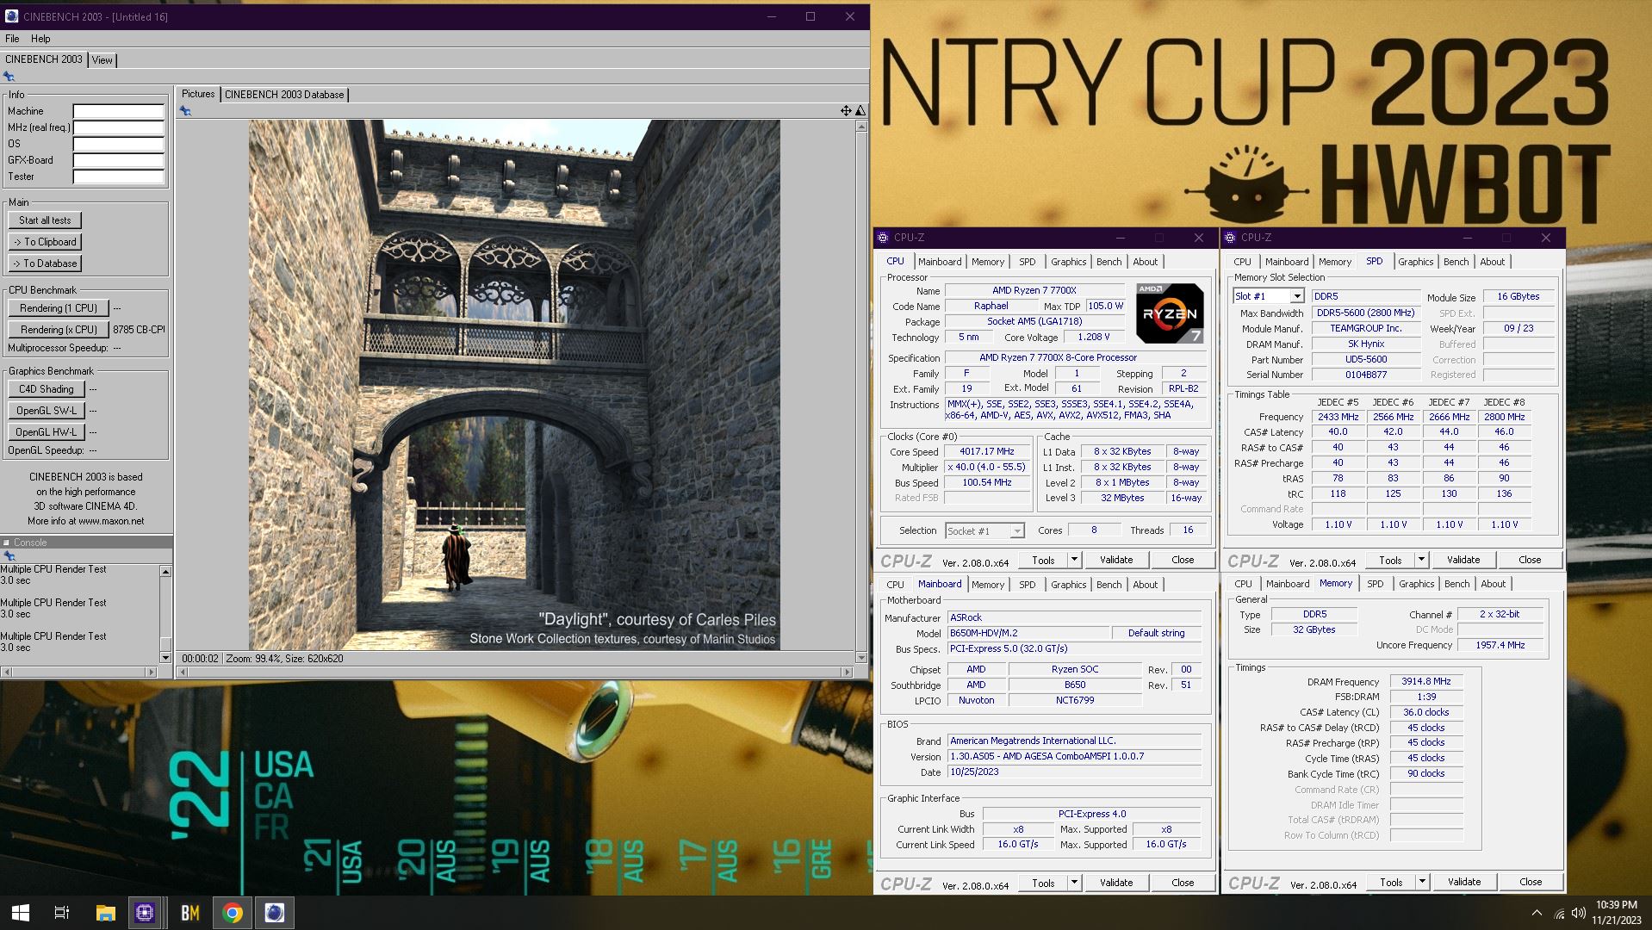Open File Explorer from the taskbar
The width and height of the screenshot is (1652, 930).
[x=105, y=913]
